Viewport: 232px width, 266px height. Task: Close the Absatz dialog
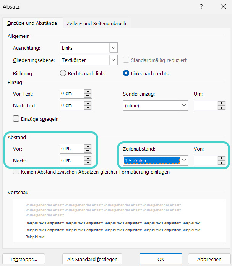[223, 6]
